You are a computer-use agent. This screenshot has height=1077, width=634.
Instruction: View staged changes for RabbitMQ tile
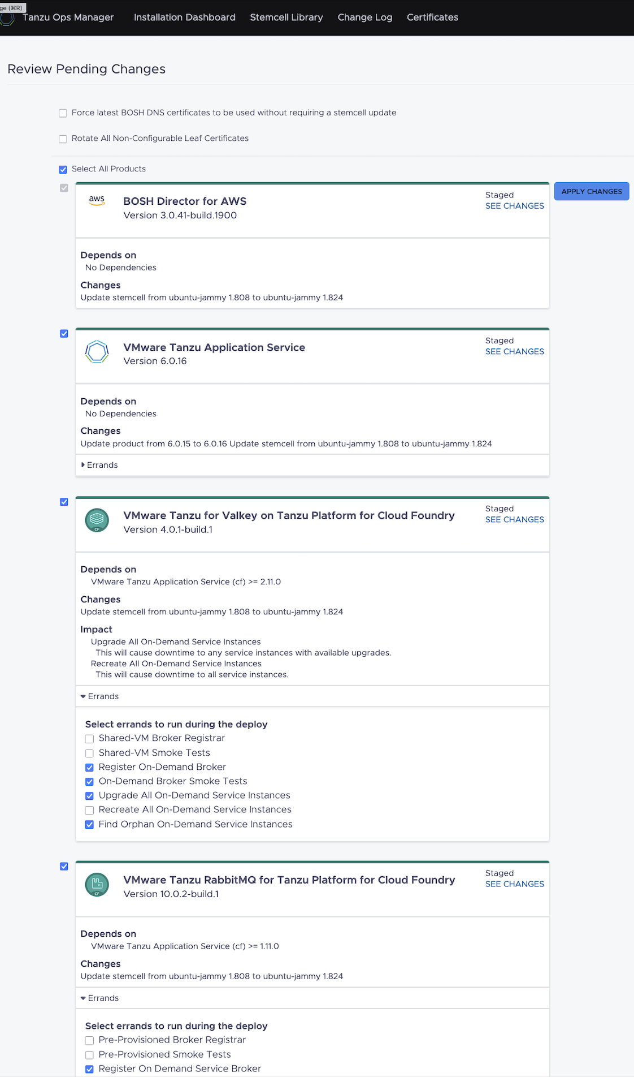[514, 884]
